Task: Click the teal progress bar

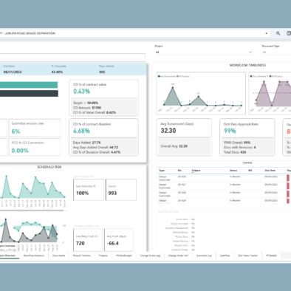Action: point(29,85)
